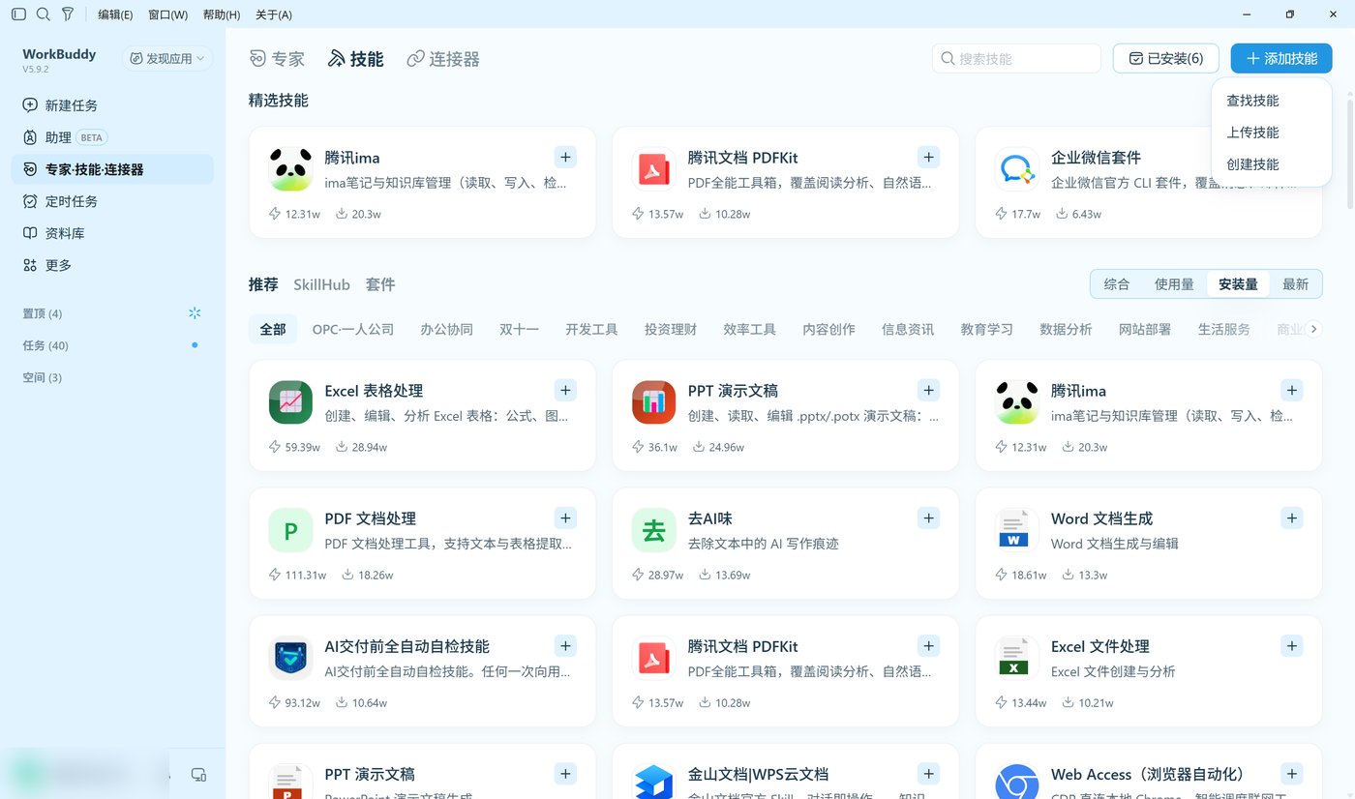Viewport: 1355px width, 799px height.
Task: Switch to the 连接器 tab
Action: pyautogui.click(x=443, y=59)
